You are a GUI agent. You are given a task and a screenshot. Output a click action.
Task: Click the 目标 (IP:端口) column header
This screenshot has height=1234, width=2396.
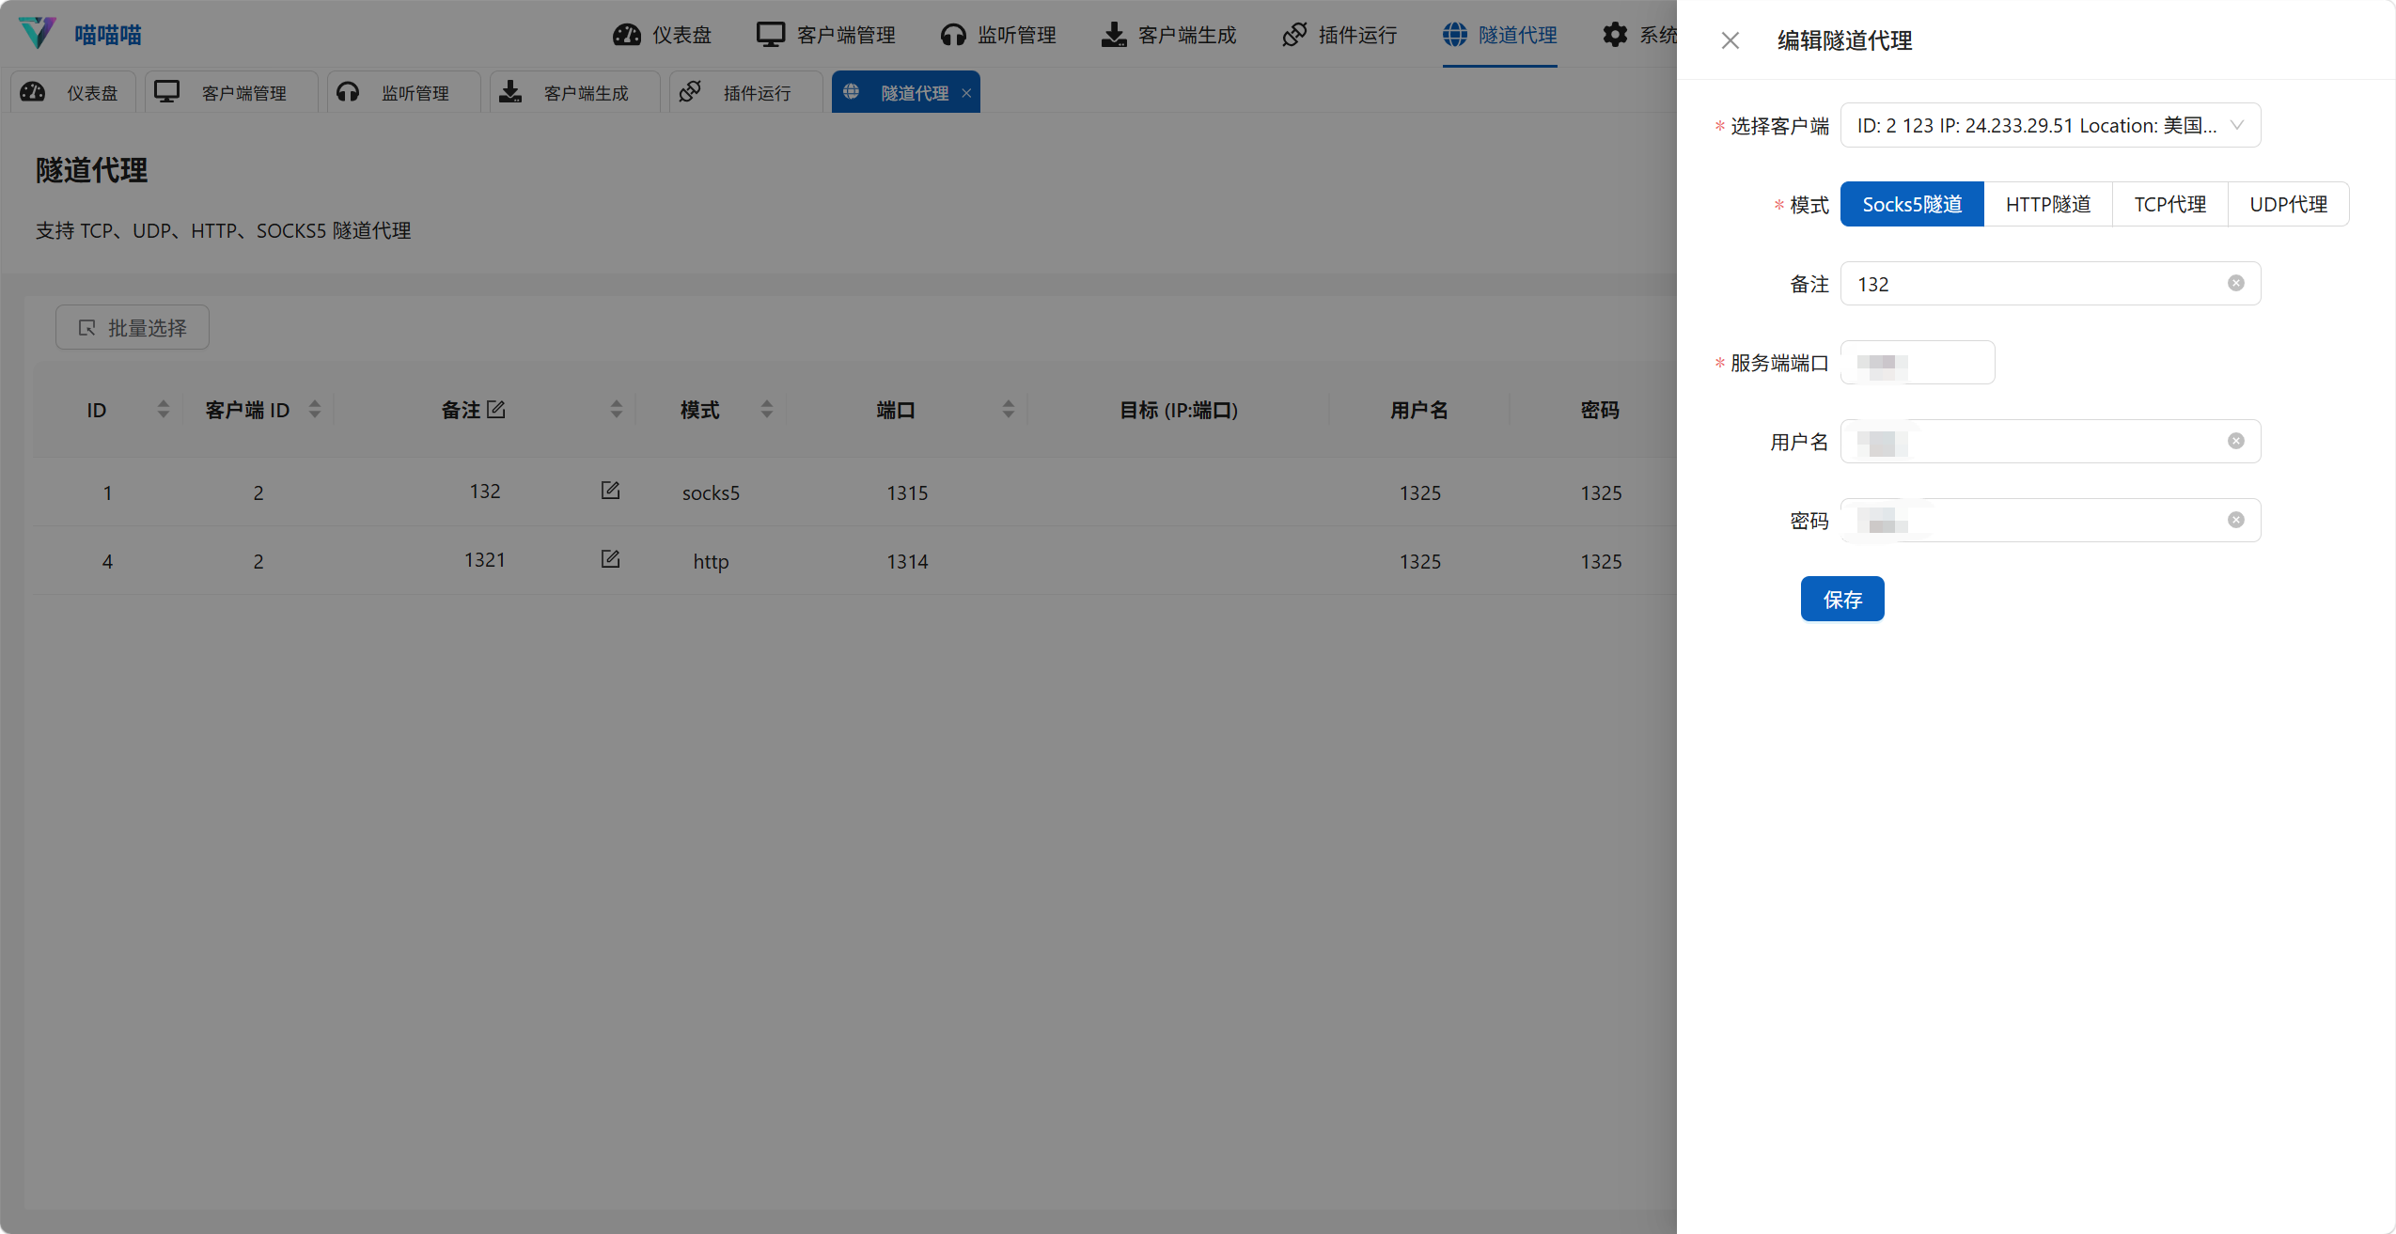[1179, 410]
